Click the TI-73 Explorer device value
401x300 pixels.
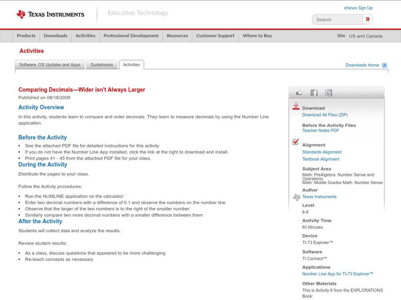pos(318,242)
